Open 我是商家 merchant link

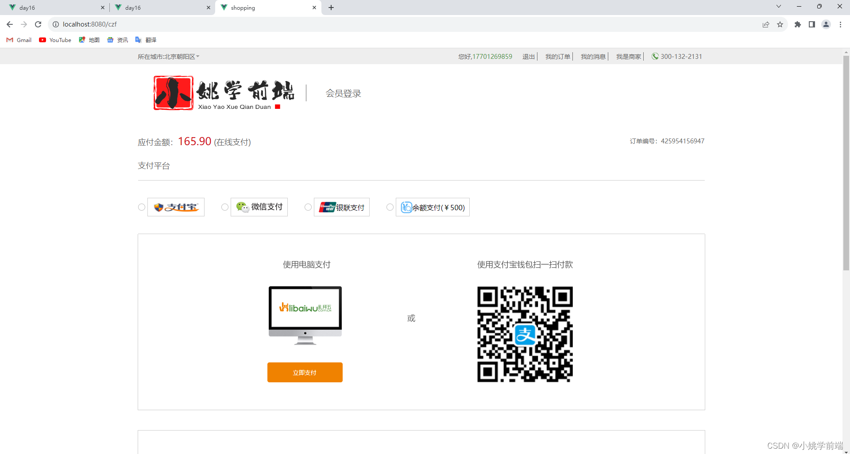pos(629,57)
